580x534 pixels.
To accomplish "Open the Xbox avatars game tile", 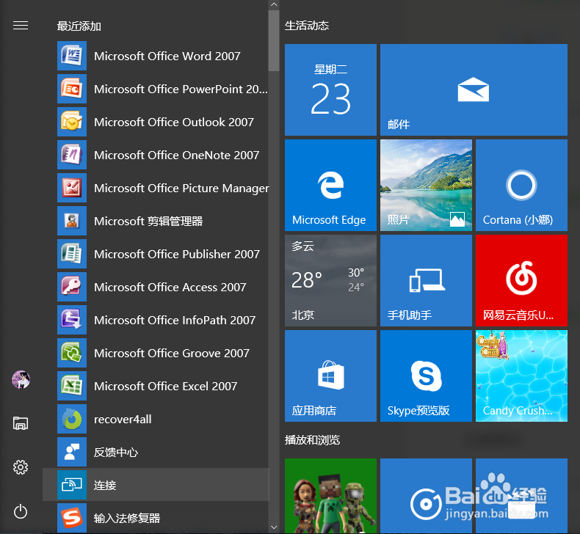I will (330, 496).
